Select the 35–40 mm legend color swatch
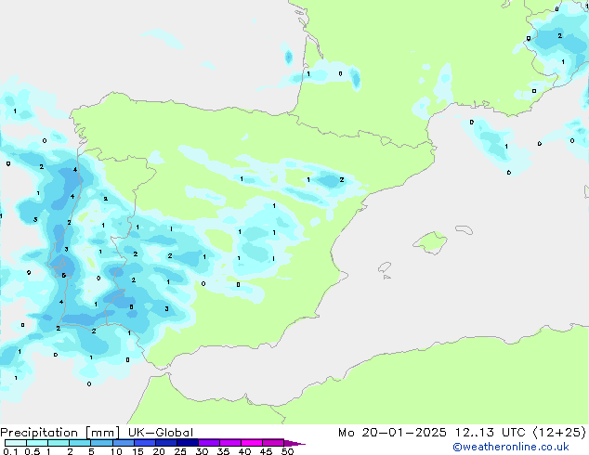This screenshot has height=455, width=589. click(229, 443)
